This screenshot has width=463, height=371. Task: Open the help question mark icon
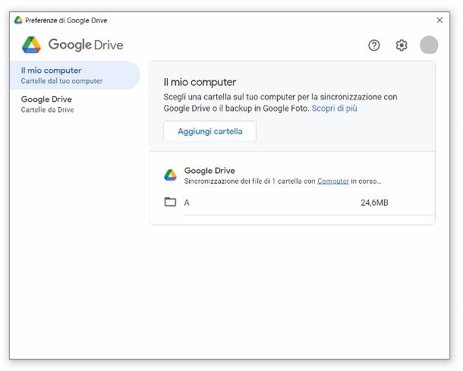click(x=374, y=46)
